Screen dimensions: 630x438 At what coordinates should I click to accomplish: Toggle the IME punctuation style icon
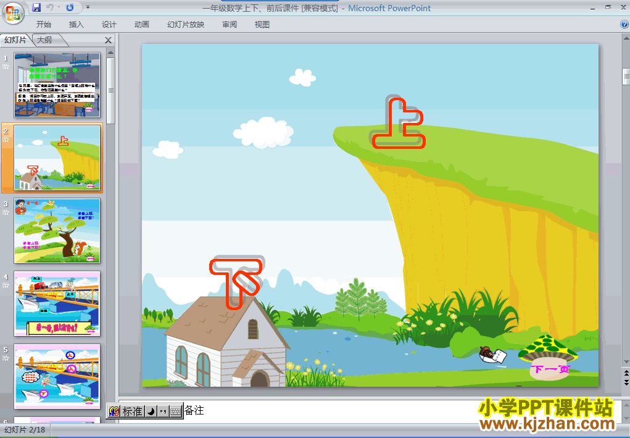[x=163, y=411]
